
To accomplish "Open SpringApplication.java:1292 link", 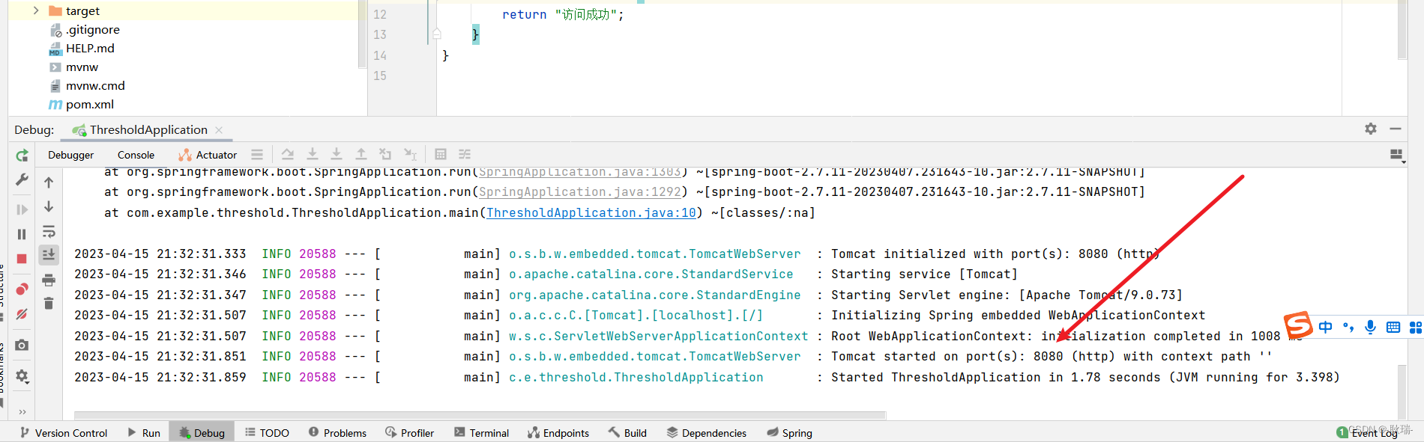I will [x=580, y=192].
